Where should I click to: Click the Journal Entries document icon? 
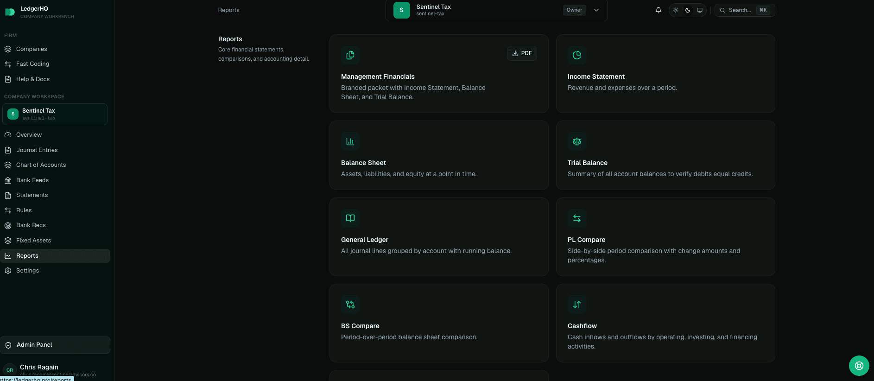tap(8, 150)
